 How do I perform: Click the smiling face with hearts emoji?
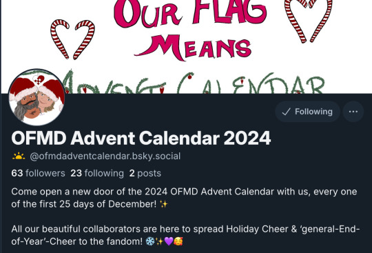pyautogui.click(x=178, y=241)
